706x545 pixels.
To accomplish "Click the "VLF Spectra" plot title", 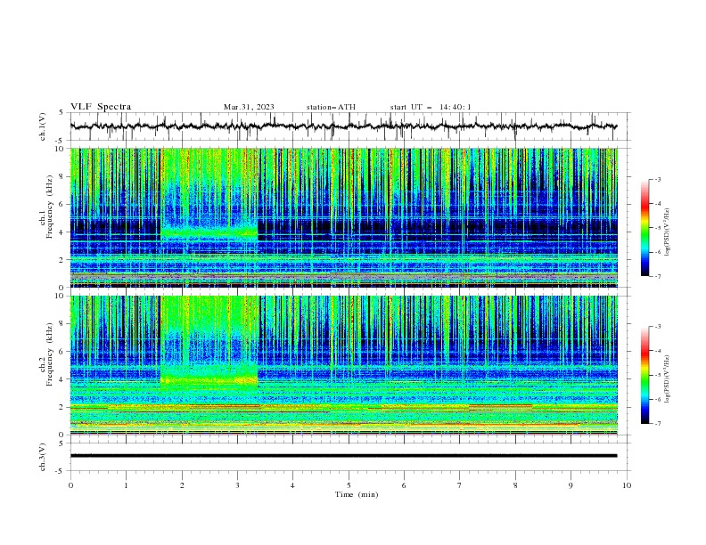I will pos(101,107).
